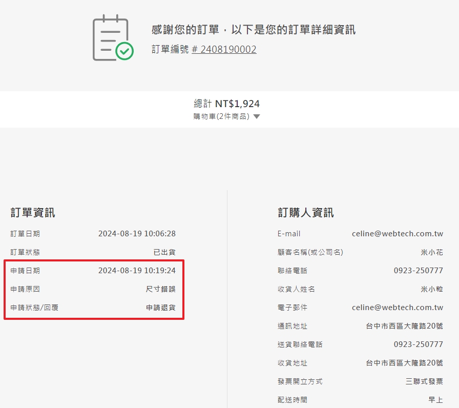The width and height of the screenshot is (459, 408).
Task: Click the order date 2024-08-19 10:06:28
Action: 137,234
